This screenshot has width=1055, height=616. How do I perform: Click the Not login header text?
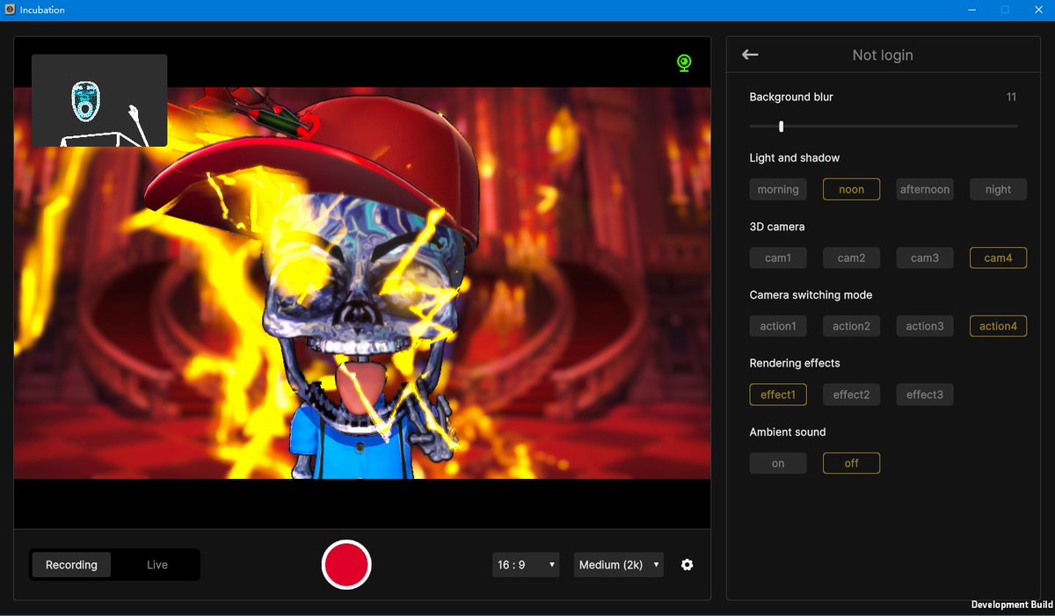pyautogui.click(x=883, y=54)
